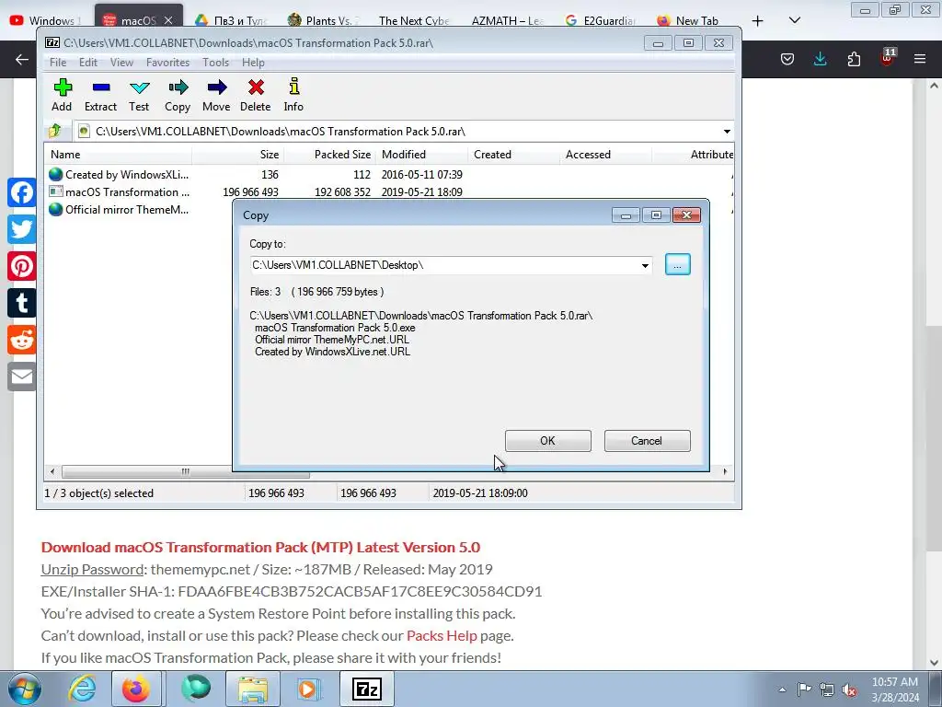Share page via Twitter icon
This screenshot has width=942, height=707.
point(22,229)
